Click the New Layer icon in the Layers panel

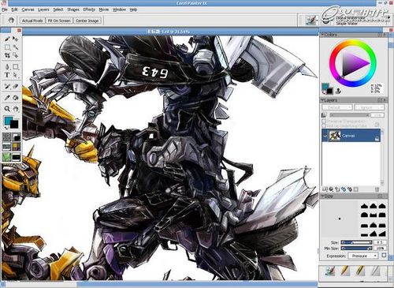(x=337, y=189)
